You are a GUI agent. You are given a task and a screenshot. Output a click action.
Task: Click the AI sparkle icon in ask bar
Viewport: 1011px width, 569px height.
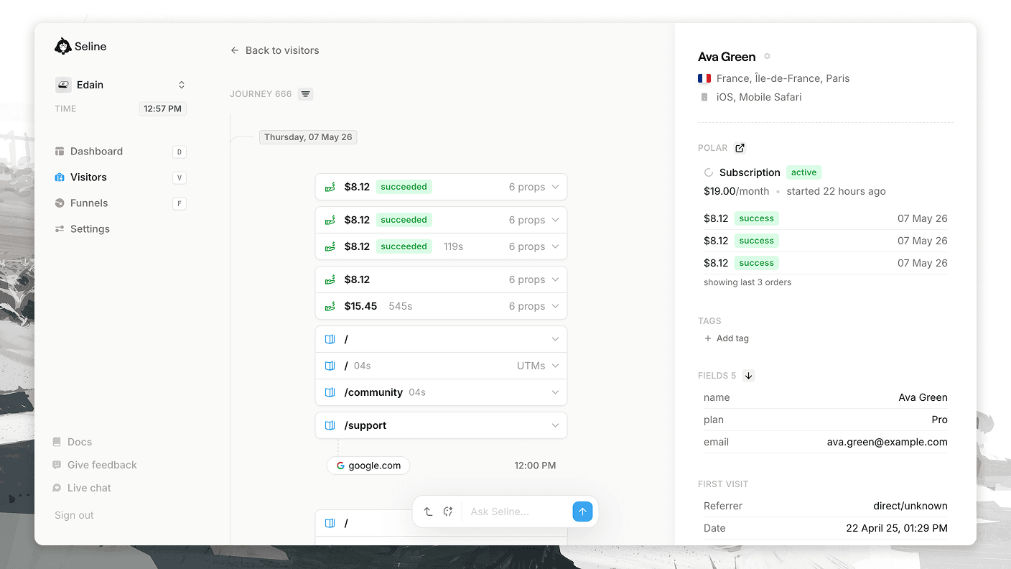(448, 512)
